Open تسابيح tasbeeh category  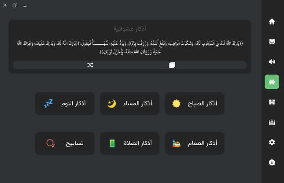pyautogui.click(x=65, y=143)
